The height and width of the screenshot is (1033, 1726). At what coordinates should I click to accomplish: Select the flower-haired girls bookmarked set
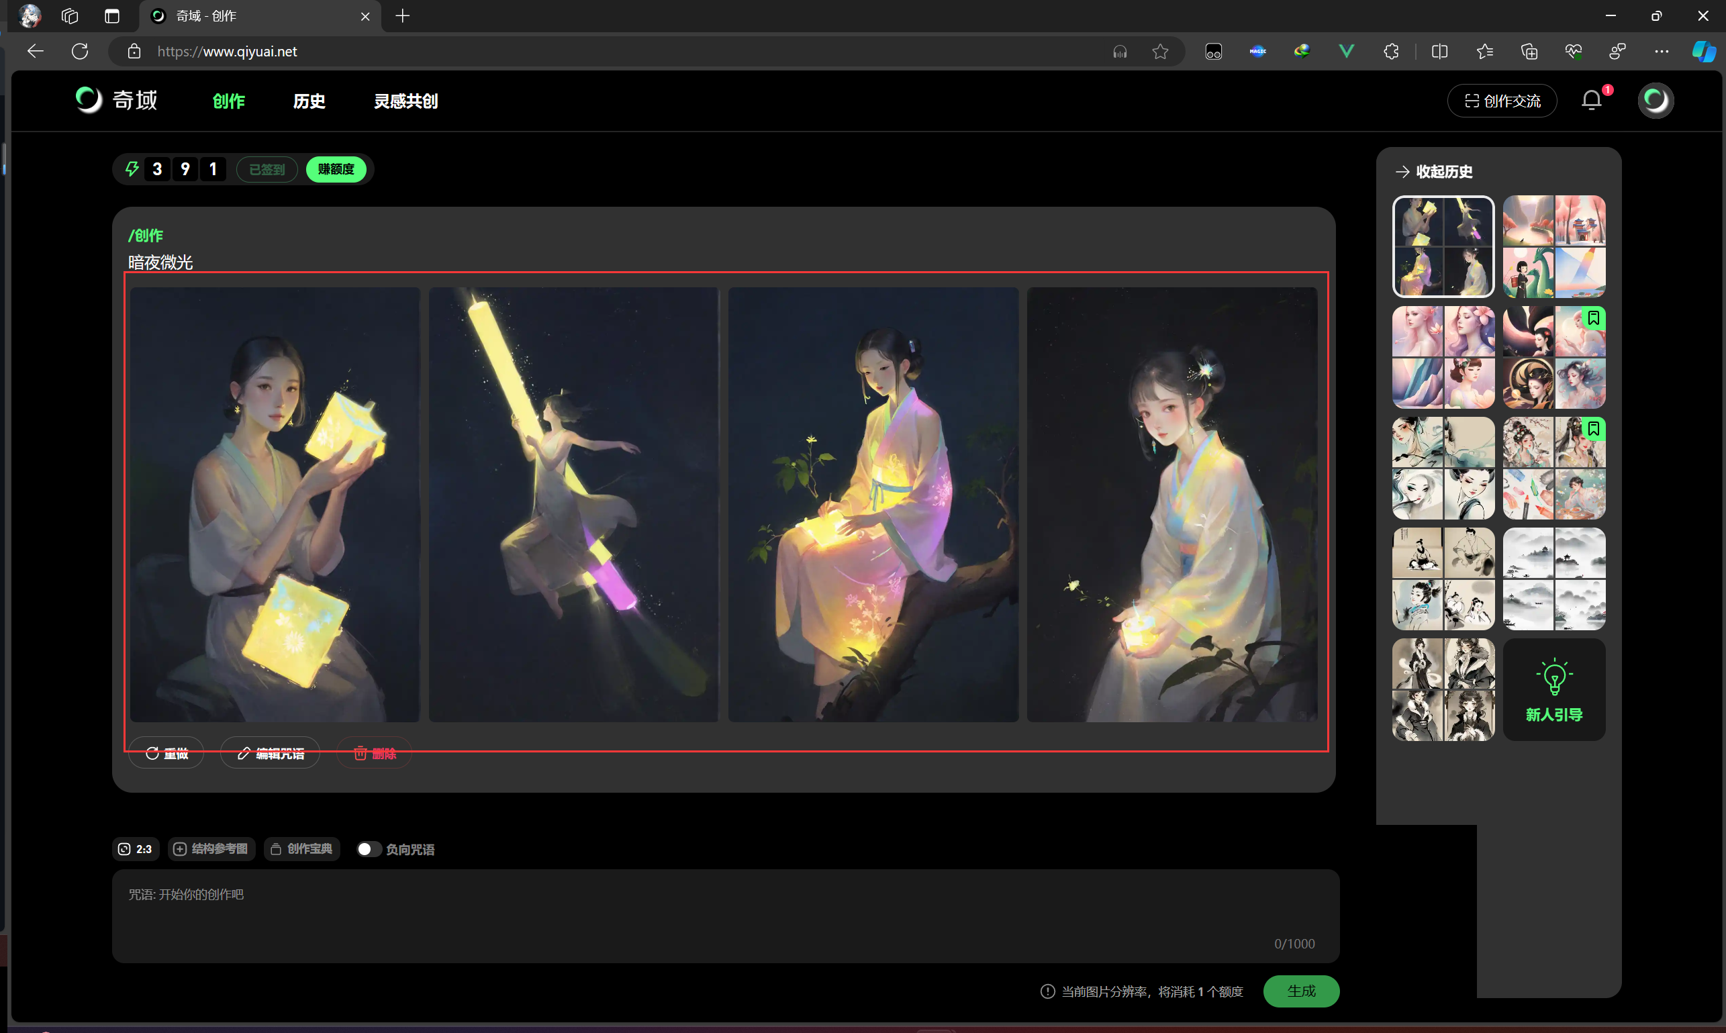(x=1554, y=468)
